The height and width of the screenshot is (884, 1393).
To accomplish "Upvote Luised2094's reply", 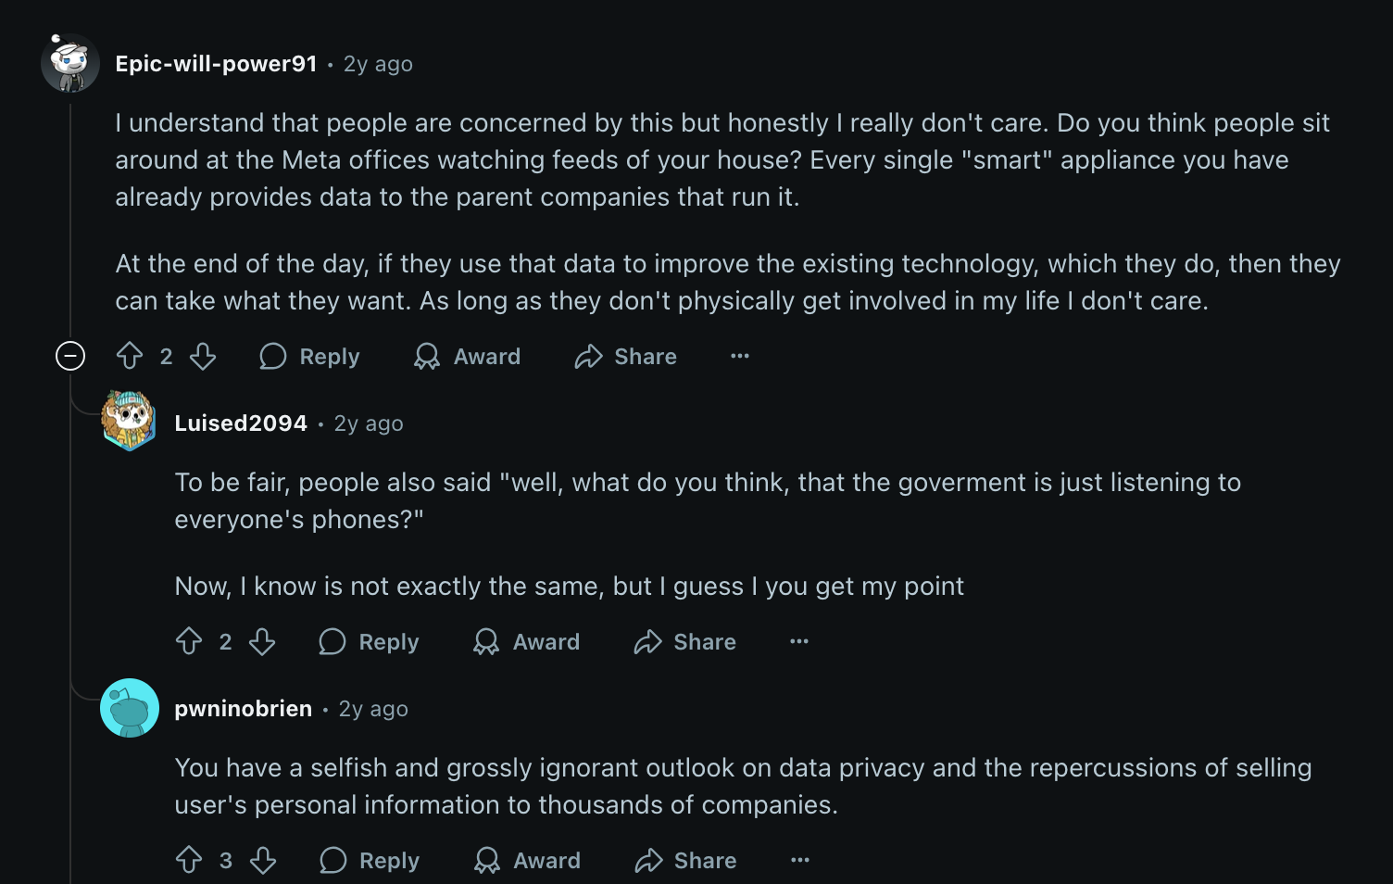I will (x=189, y=641).
